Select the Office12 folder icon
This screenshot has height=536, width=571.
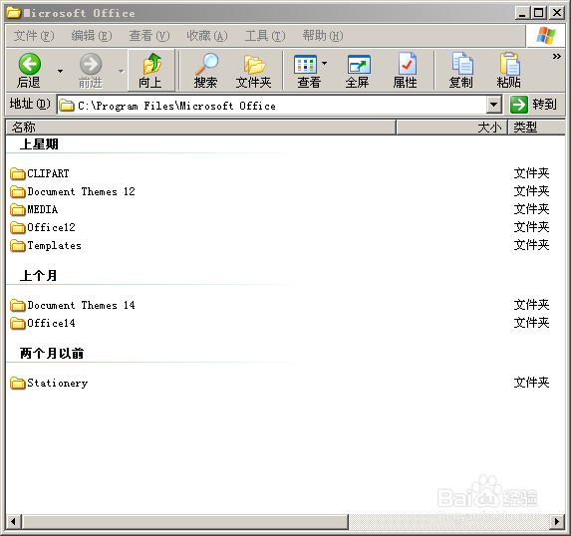point(18,227)
